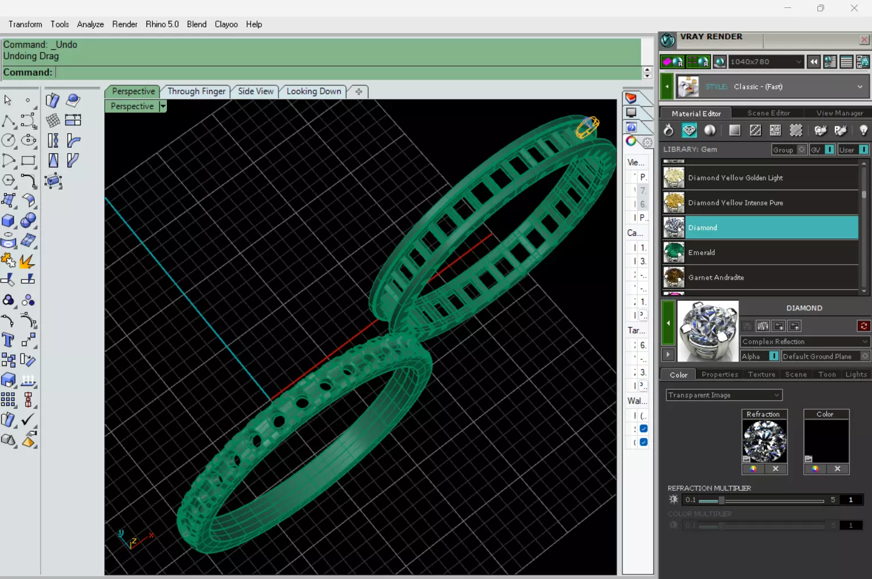This screenshot has width=872, height=579.
Task: Select the Garnet Andradite material
Action: [x=760, y=277]
